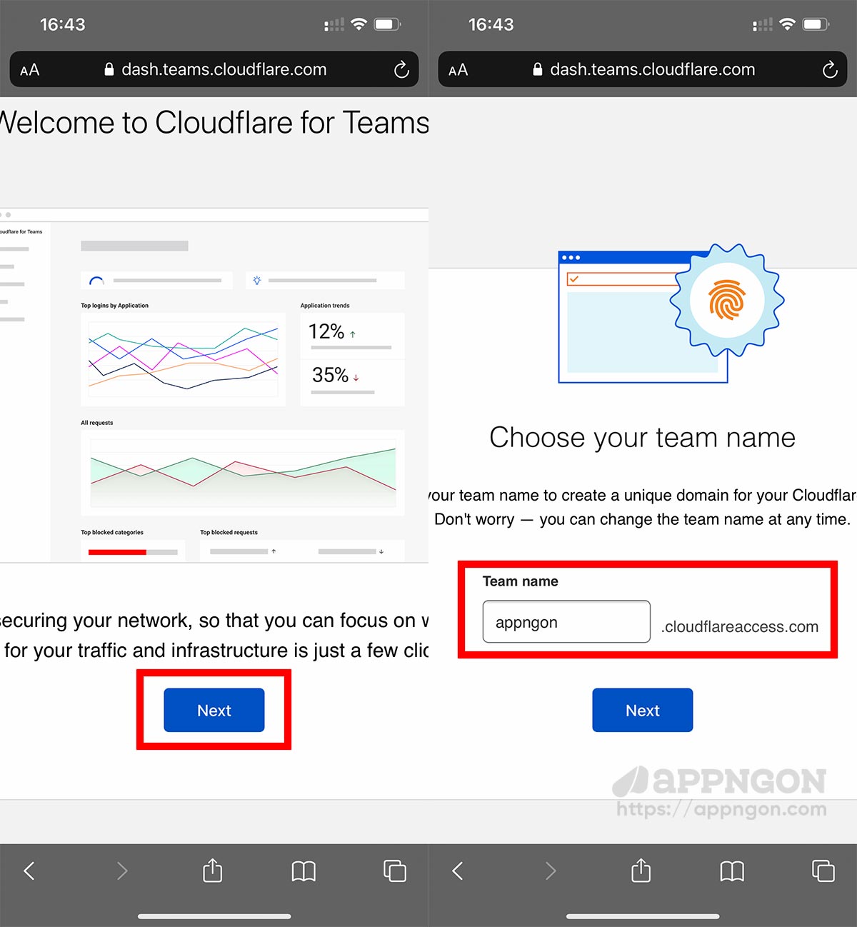Tap the Top blocked categories label

point(112,533)
